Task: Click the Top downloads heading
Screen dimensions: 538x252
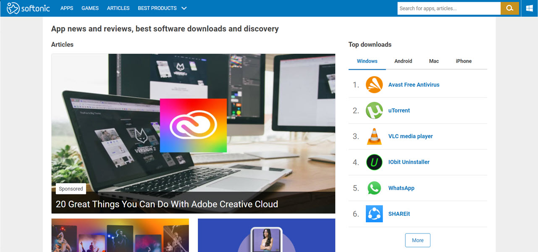Action: [x=370, y=45]
